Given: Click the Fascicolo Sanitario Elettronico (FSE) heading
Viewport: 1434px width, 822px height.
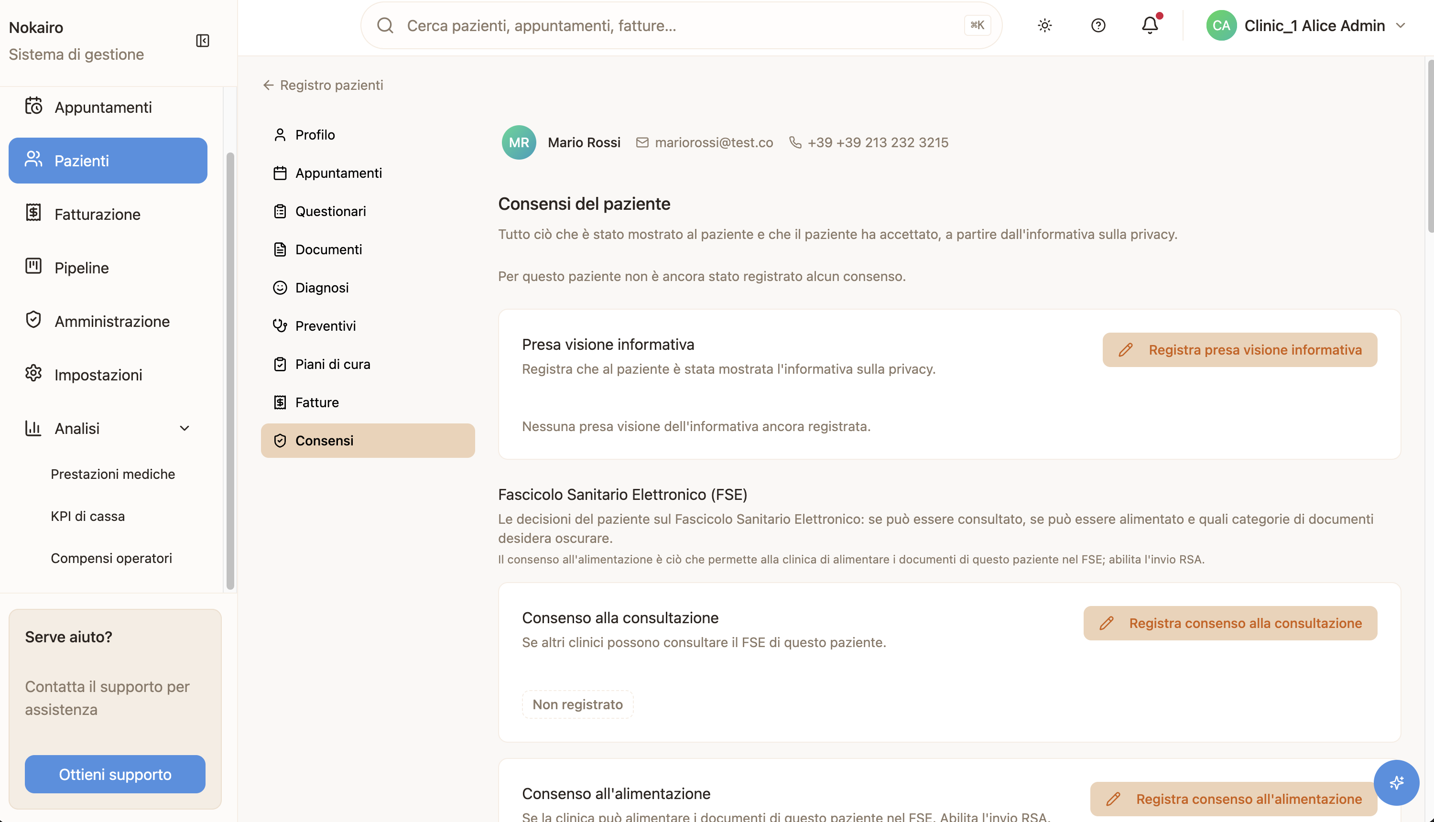Looking at the screenshot, I should click(622, 494).
